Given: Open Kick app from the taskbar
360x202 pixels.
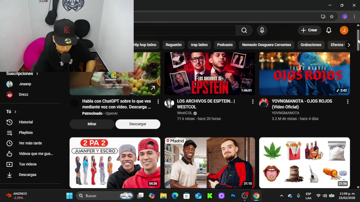Looking at the screenshot, I should pyautogui.click(x=210, y=196).
